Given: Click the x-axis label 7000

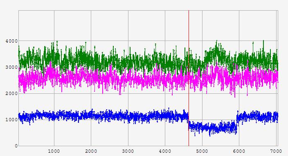Looking at the screenshot, I should click(x=276, y=151).
